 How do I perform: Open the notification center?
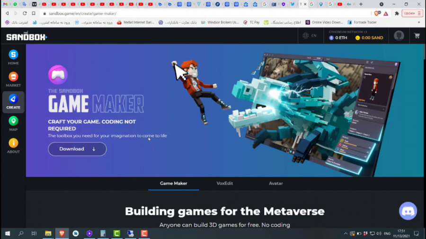pos(416,233)
